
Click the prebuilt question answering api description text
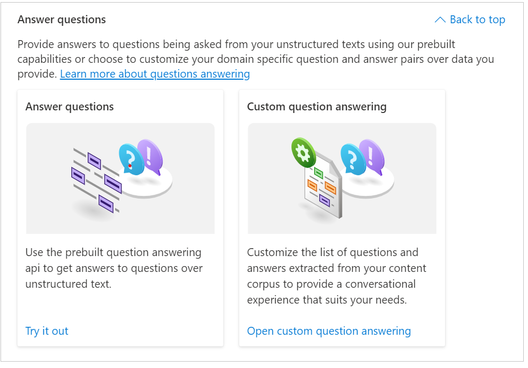[x=114, y=268]
